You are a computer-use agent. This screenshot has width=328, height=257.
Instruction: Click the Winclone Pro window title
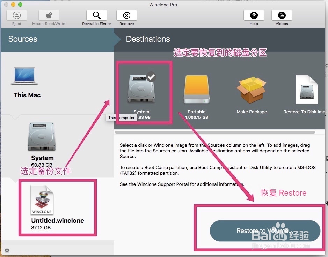[x=163, y=5]
